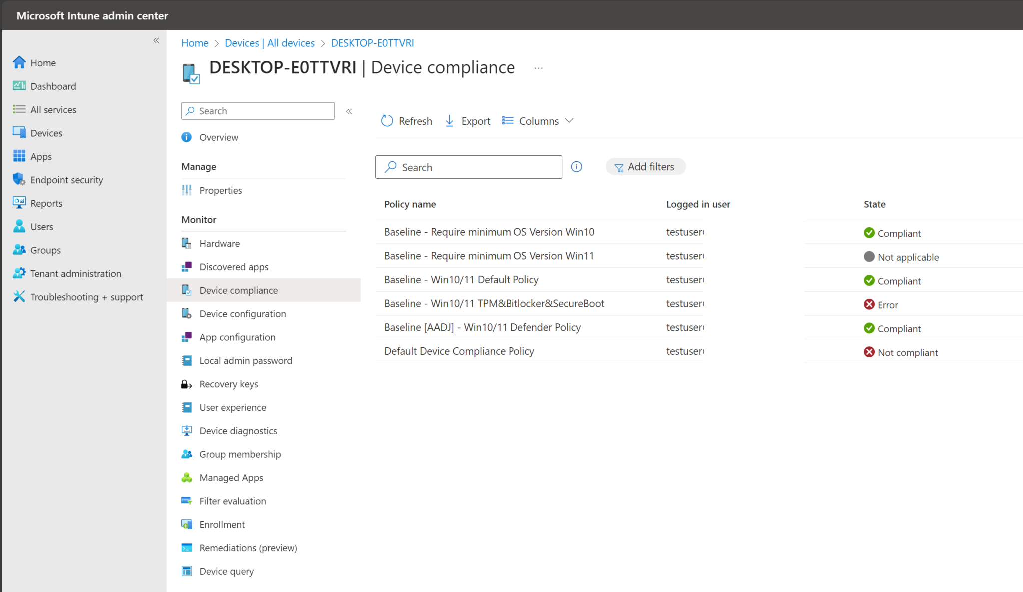
Task: Open Device configuration under Monitor
Action: click(x=242, y=313)
